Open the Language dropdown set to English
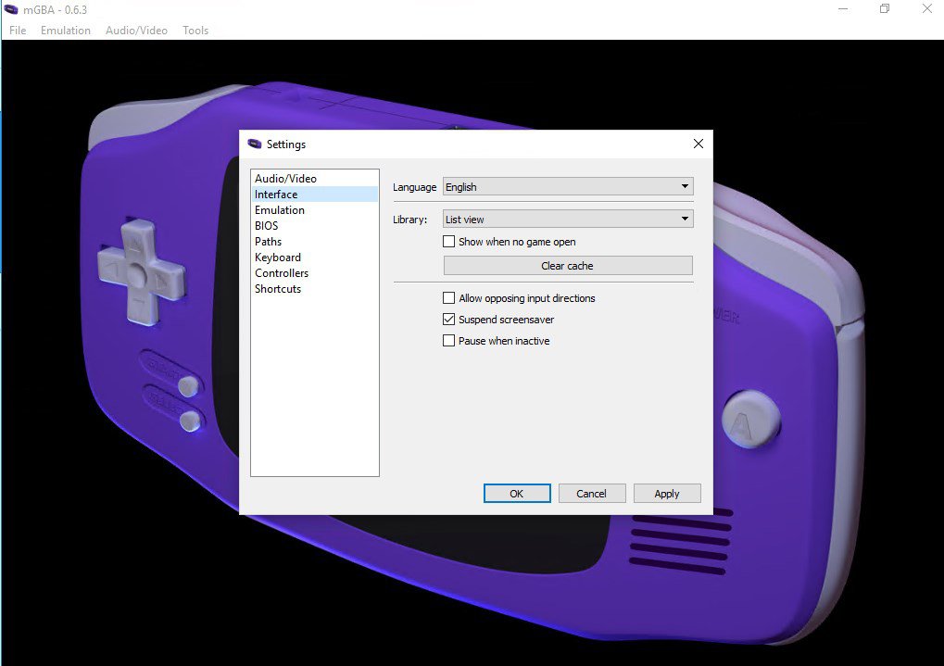Image resolution: width=944 pixels, height=666 pixels. tap(568, 187)
